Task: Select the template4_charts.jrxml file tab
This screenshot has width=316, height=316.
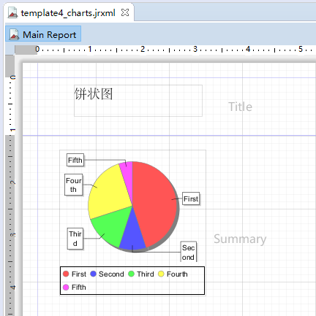Action: coord(69,12)
